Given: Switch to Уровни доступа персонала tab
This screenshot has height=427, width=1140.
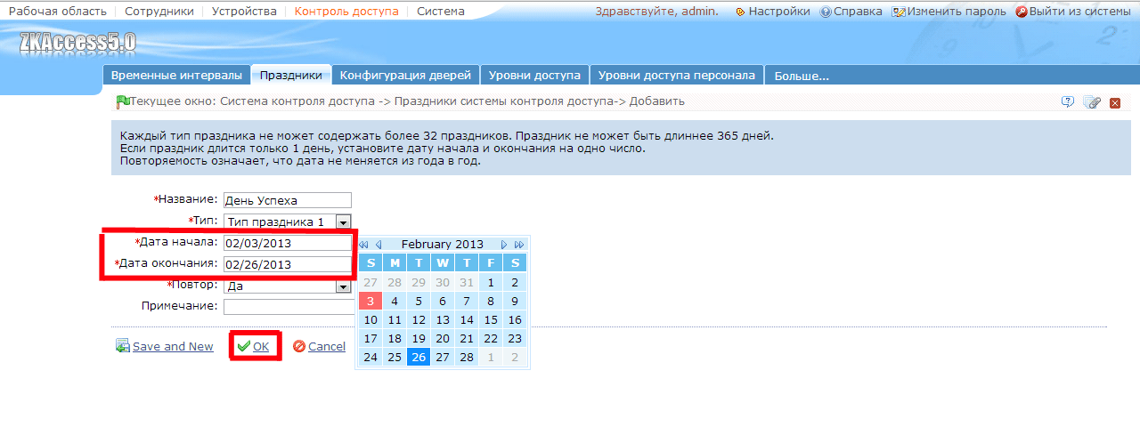Looking at the screenshot, I should click(677, 76).
